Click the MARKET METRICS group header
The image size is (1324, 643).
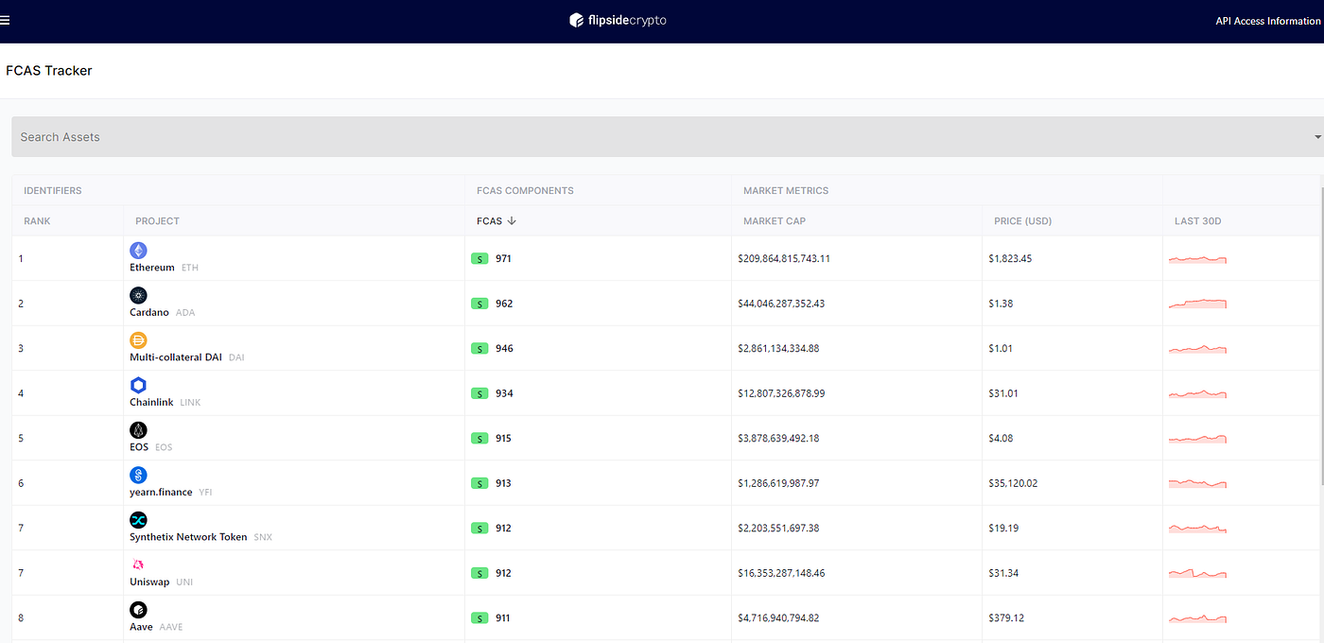pos(786,191)
